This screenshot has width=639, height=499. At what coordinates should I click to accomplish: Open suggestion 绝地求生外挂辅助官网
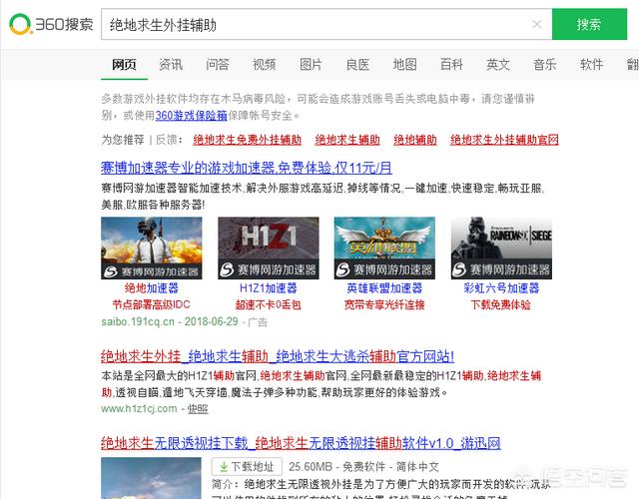(504, 140)
